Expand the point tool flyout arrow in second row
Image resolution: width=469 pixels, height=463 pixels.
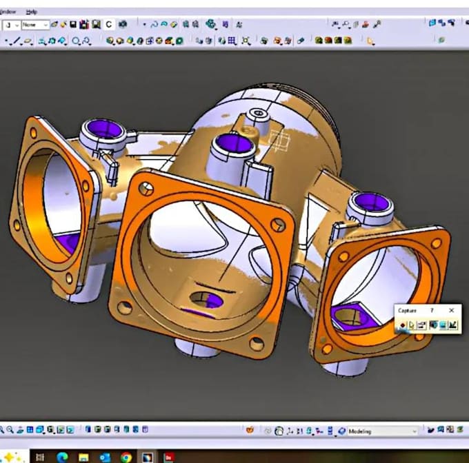coord(11,44)
